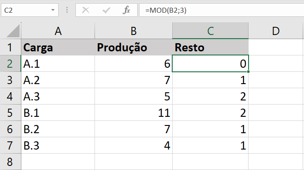The image size is (304, 170).
Task: Select the Carga header cell
Action: 58,47
